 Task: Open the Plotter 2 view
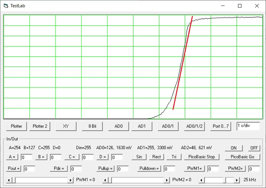pyautogui.click(x=40, y=126)
